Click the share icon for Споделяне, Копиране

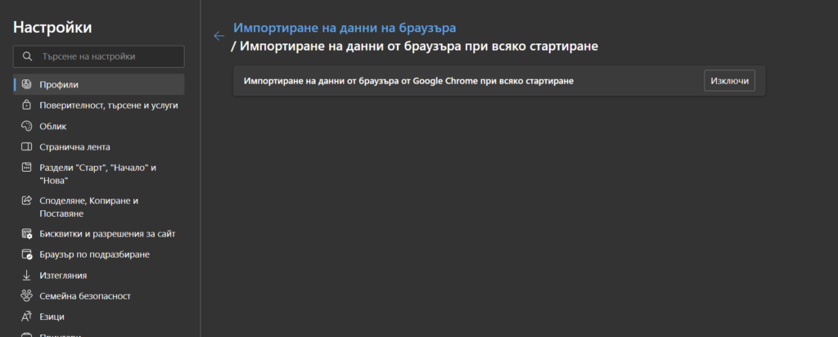pyautogui.click(x=27, y=201)
